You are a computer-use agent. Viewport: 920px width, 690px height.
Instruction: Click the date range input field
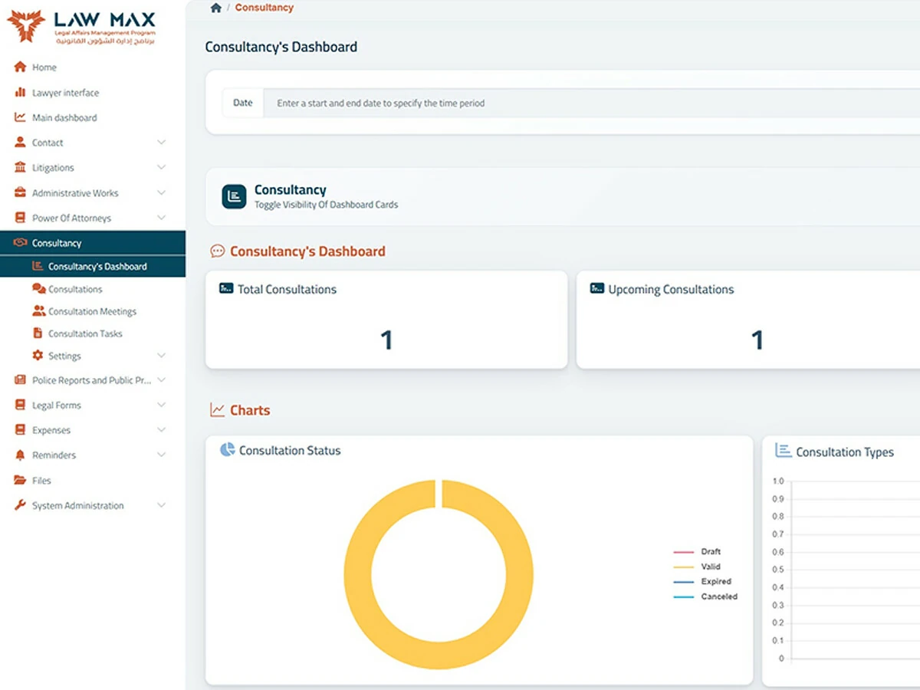[x=591, y=103]
